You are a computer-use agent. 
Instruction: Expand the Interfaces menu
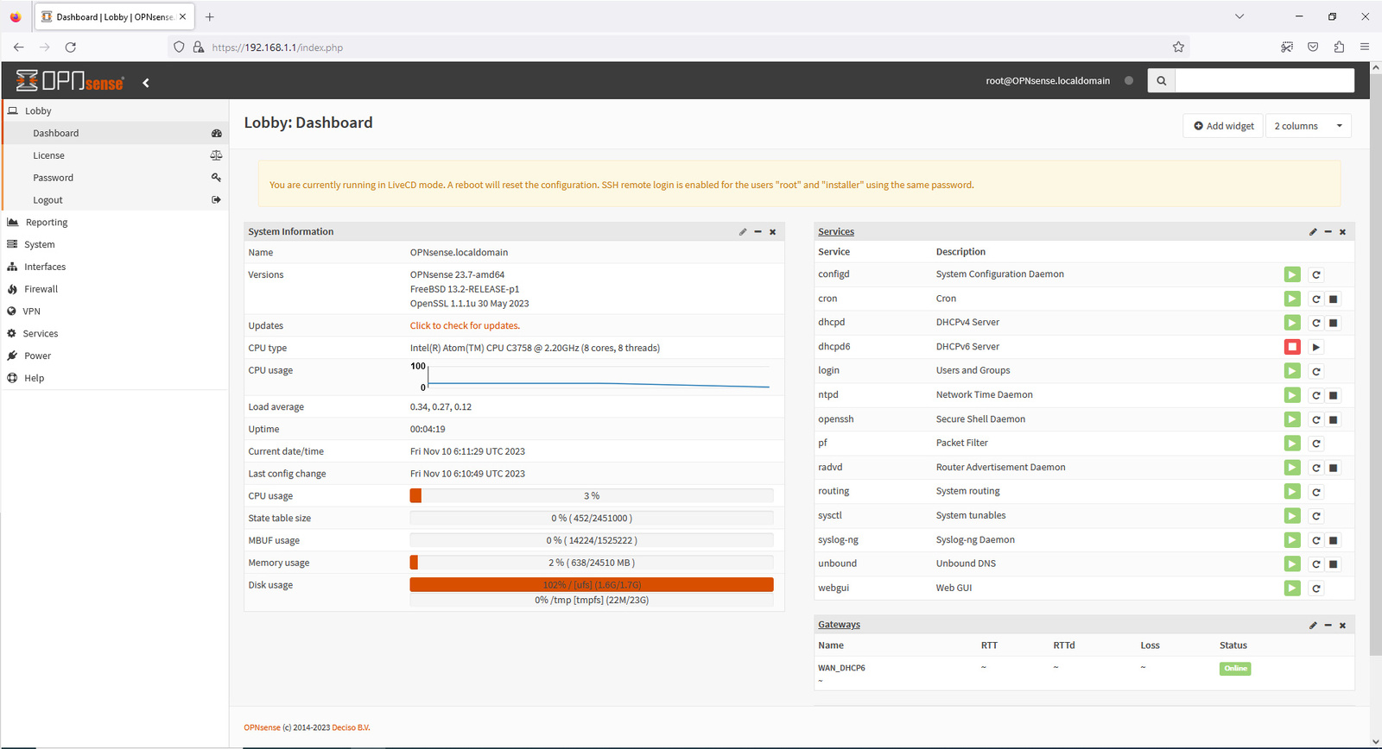pyautogui.click(x=115, y=267)
